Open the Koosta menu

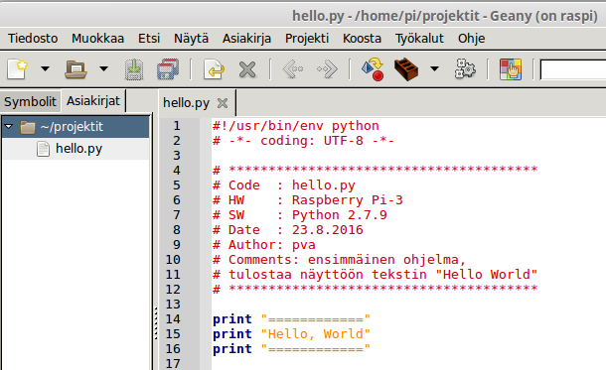click(362, 39)
